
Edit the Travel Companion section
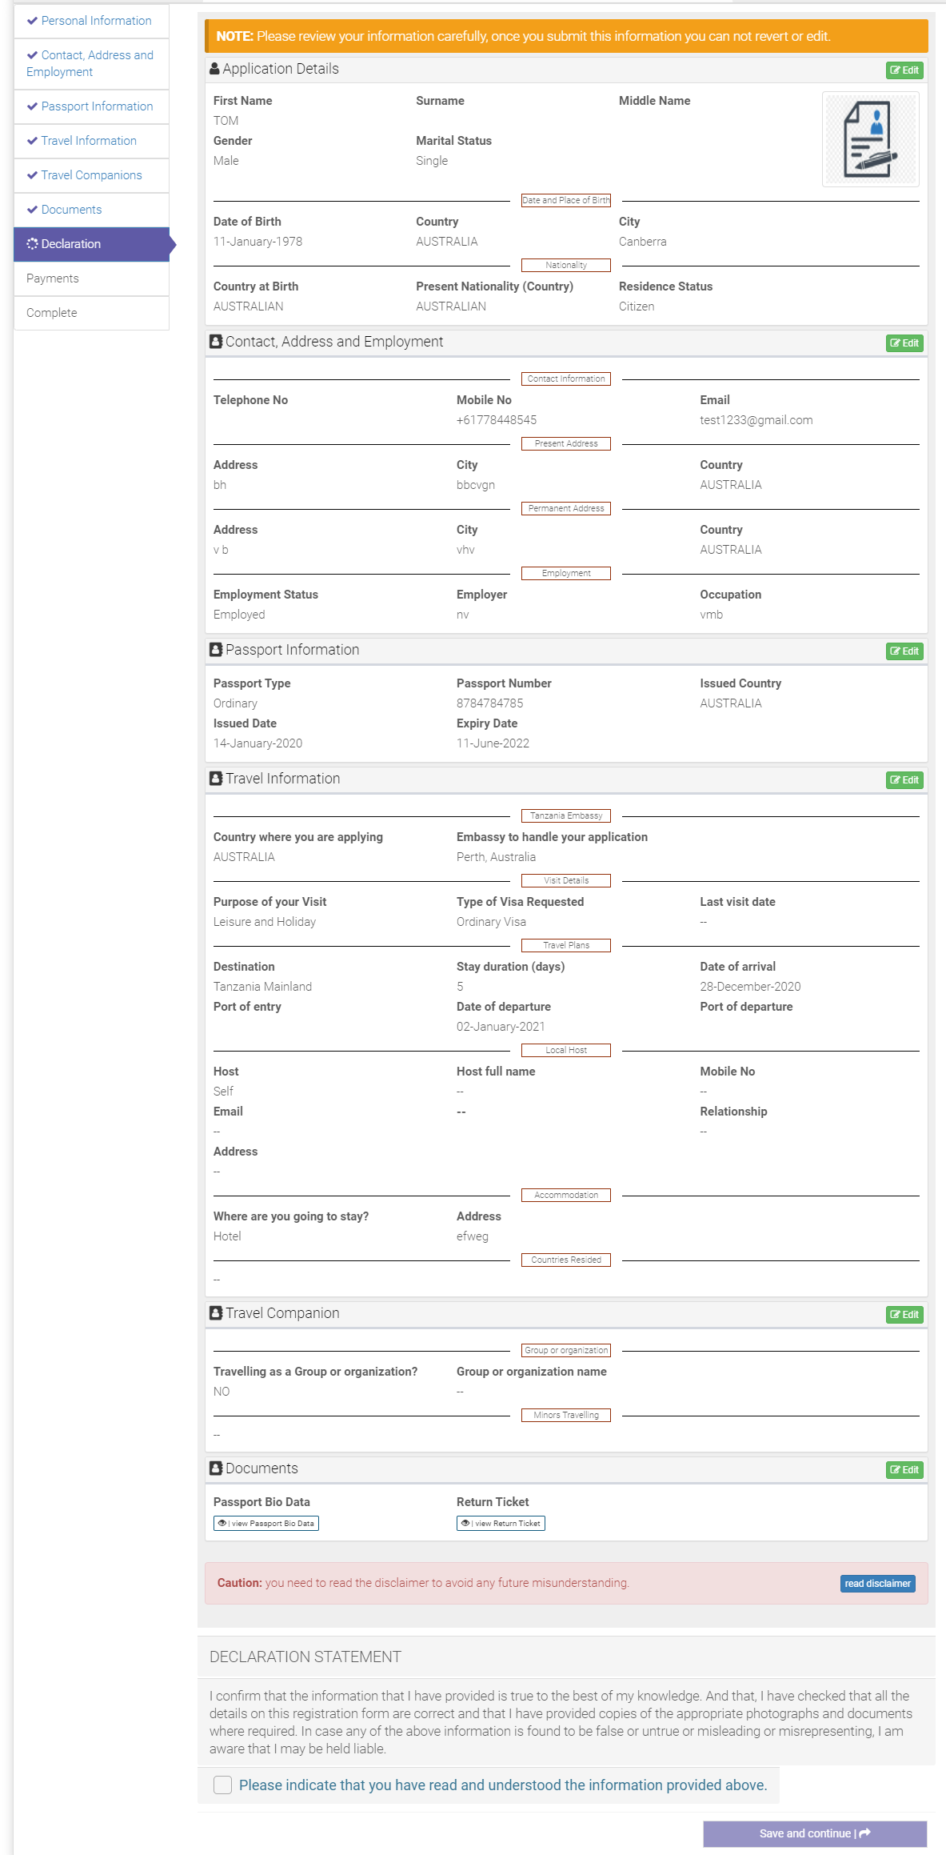[904, 1315]
